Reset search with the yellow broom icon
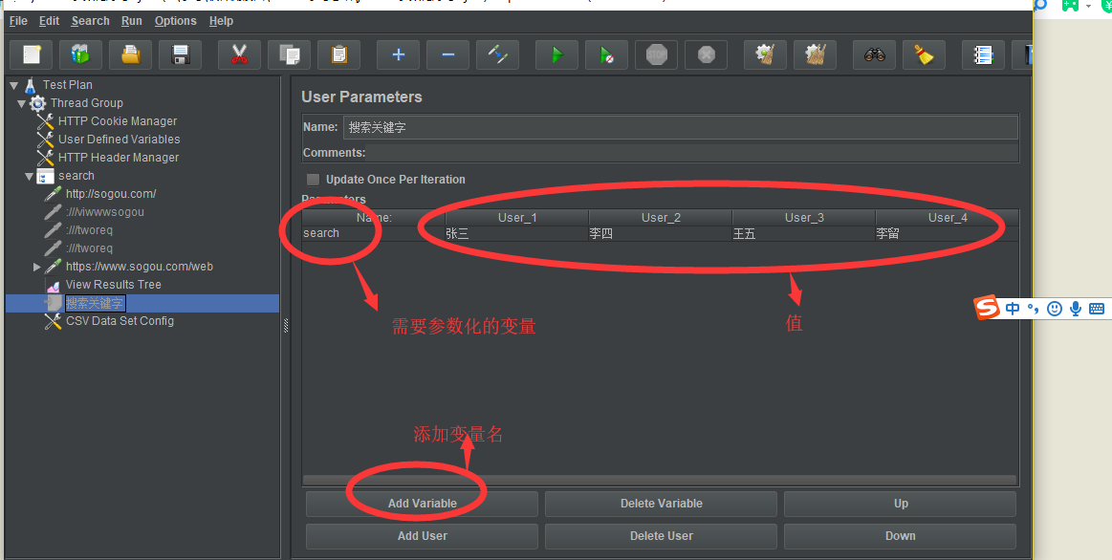The image size is (1112, 560). click(924, 54)
